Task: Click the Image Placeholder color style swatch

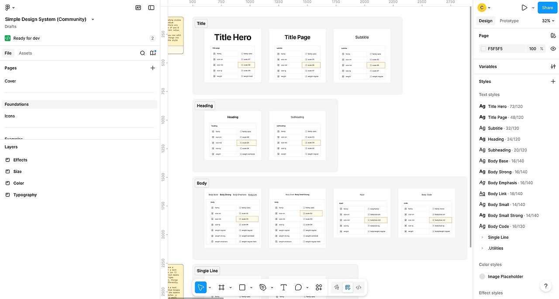Action: pos(482,276)
